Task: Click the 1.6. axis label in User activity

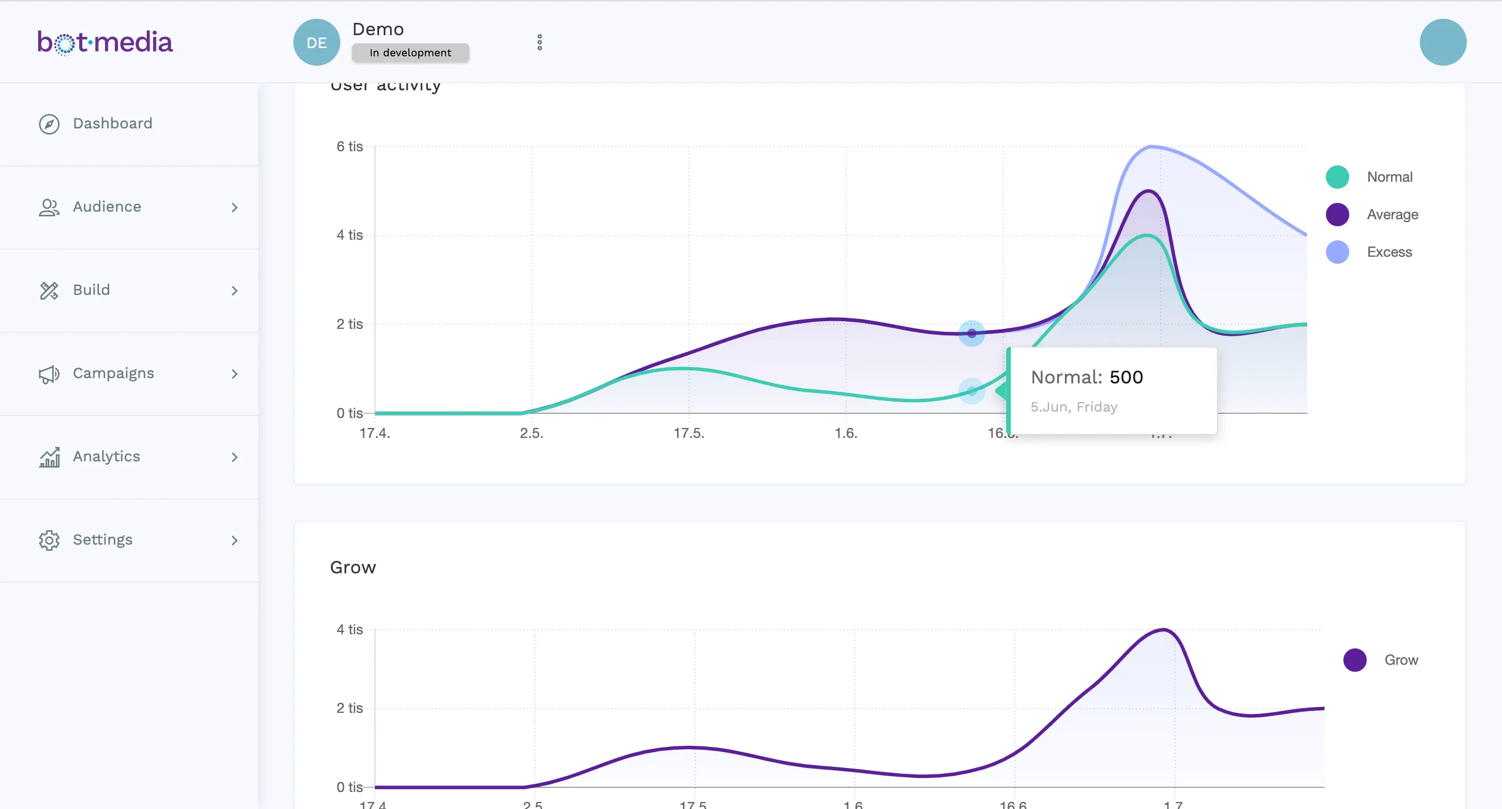Action: pos(846,433)
